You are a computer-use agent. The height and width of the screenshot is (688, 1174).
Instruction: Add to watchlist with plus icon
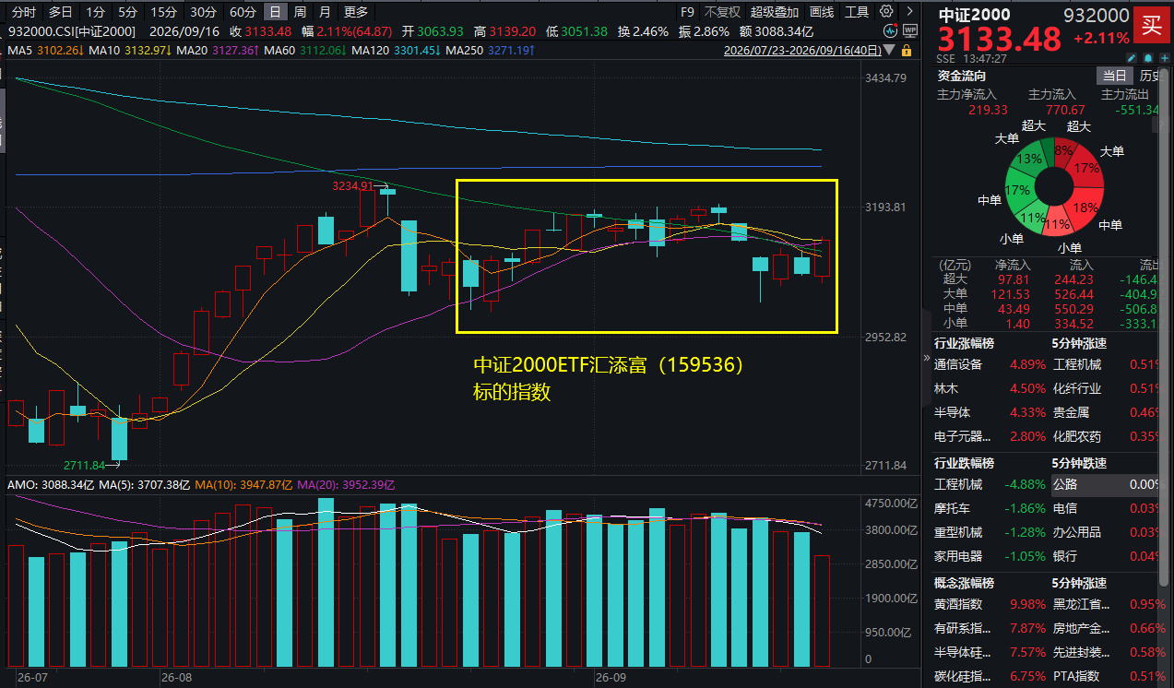1164,57
